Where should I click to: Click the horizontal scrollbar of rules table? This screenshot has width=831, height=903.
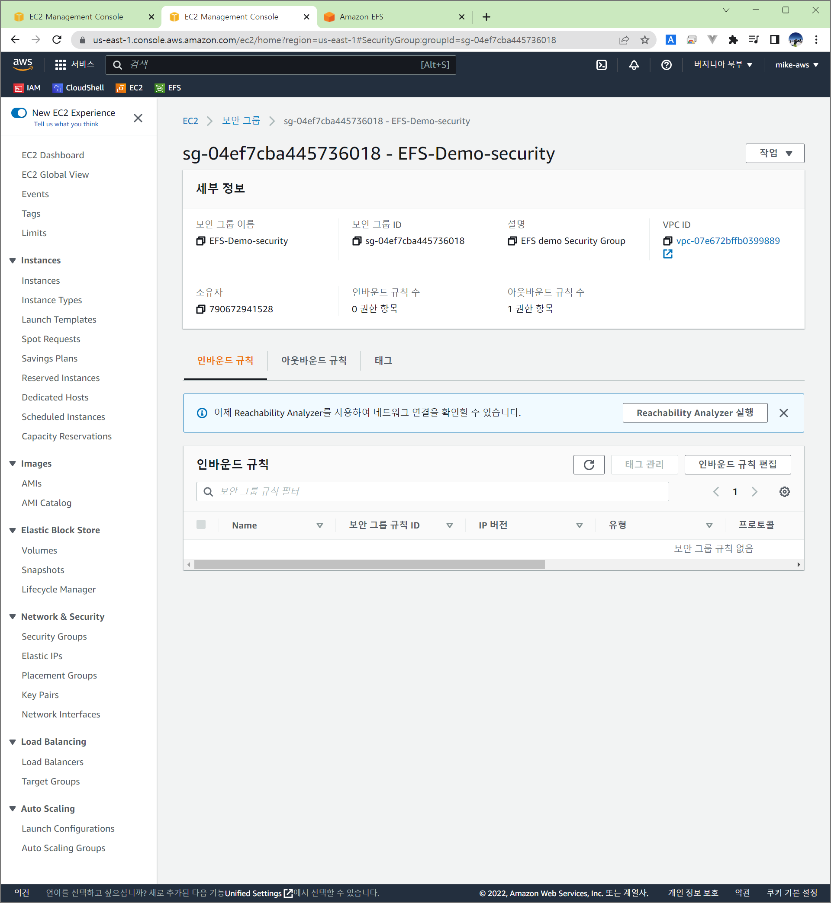coord(369,564)
